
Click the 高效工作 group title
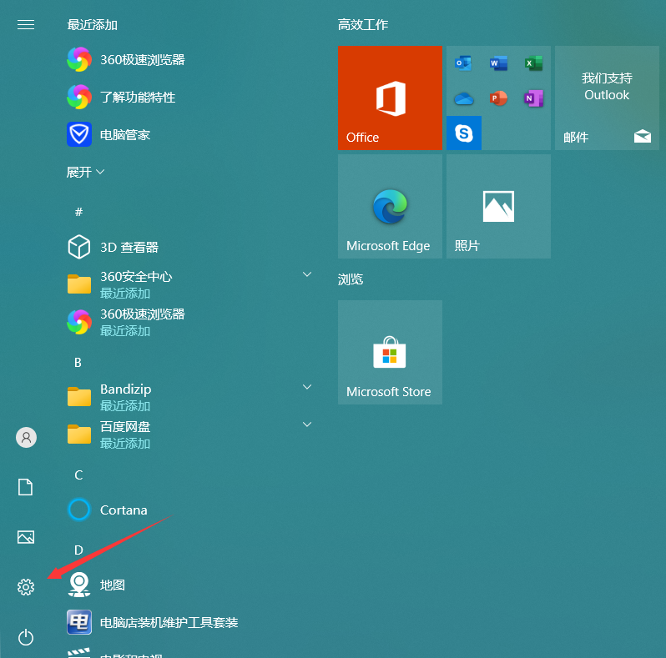pyautogui.click(x=363, y=25)
